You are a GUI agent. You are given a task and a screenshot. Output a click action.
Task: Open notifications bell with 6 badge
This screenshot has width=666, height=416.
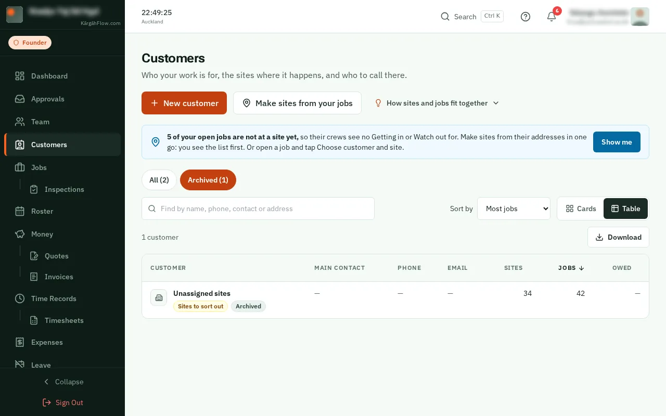[552, 16]
